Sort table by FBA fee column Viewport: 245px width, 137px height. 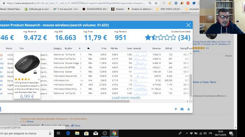tap(114, 48)
